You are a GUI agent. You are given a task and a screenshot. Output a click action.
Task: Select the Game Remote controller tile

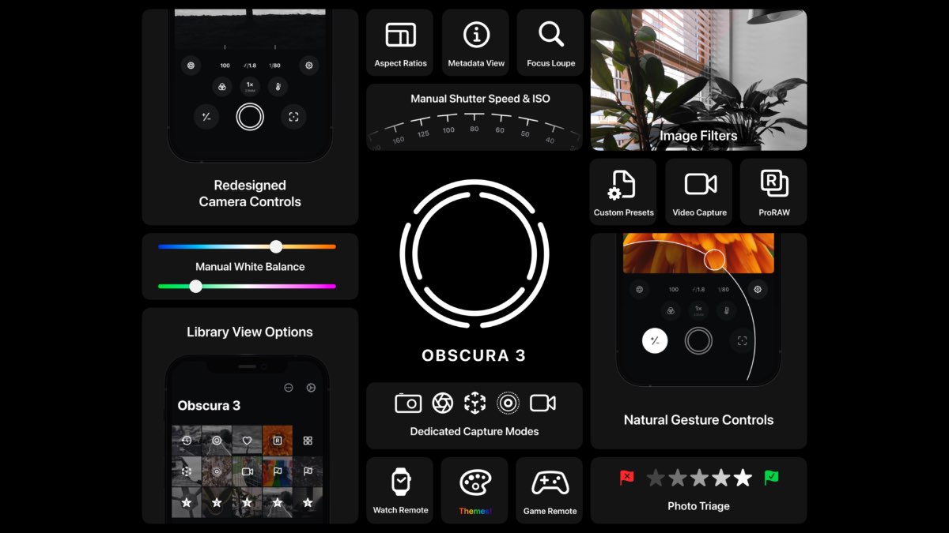click(x=550, y=490)
